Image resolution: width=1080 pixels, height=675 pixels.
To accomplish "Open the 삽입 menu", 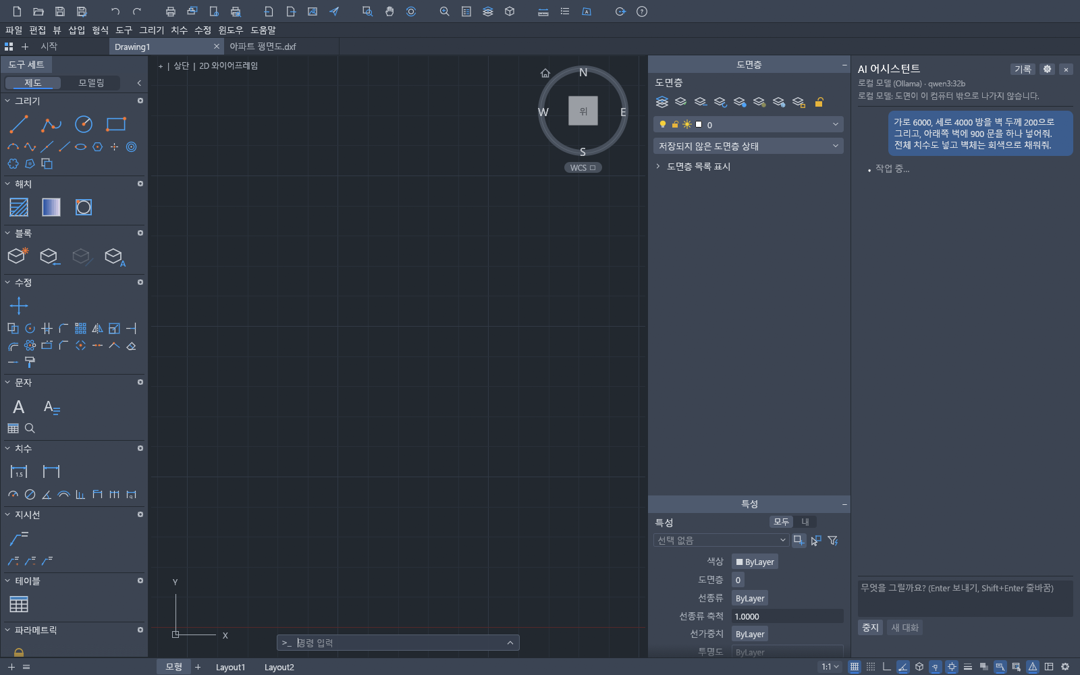I will tap(77, 30).
